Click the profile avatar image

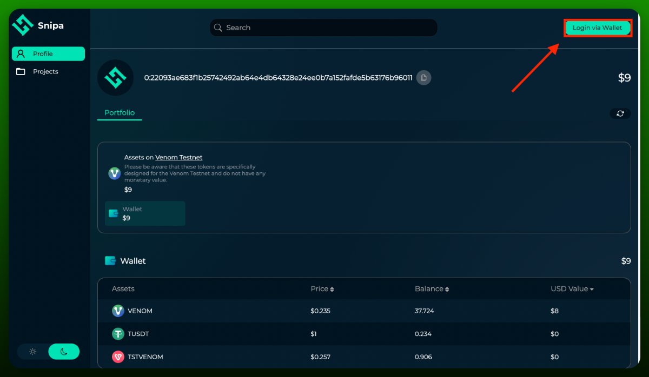[x=115, y=78]
